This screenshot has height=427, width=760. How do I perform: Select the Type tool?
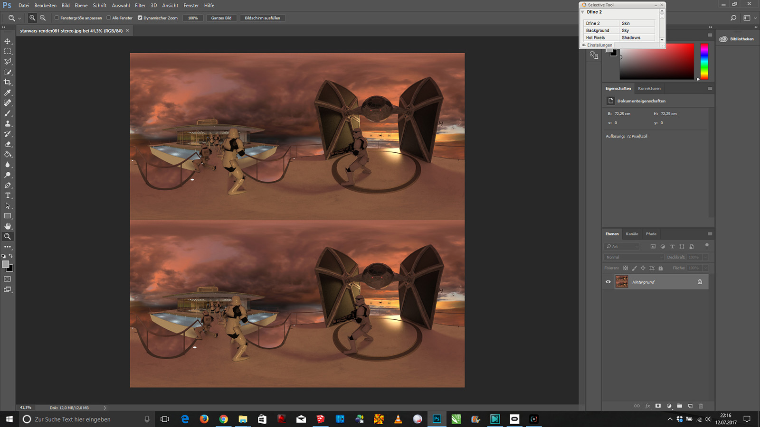click(x=8, y=195)
